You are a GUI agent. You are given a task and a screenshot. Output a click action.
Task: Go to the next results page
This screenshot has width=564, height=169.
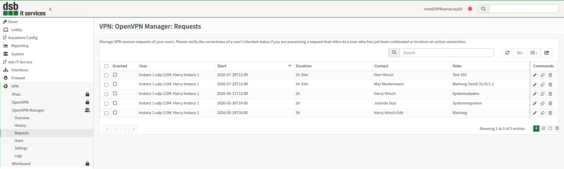pos(125,128)
